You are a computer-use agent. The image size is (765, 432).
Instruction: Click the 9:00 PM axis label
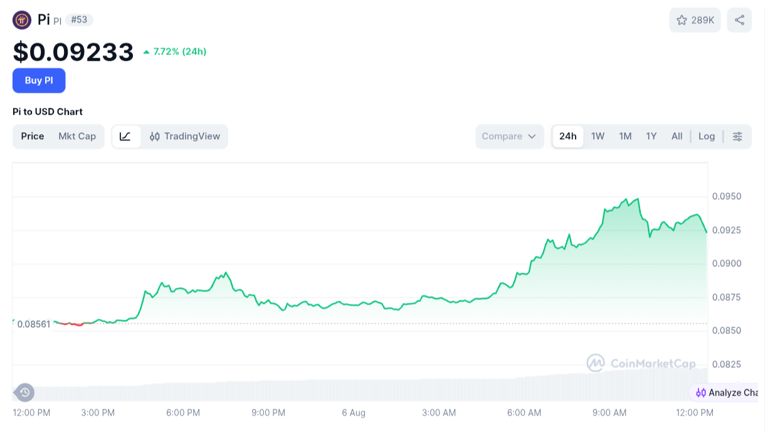pyautogui.click(x=268, y=413)
